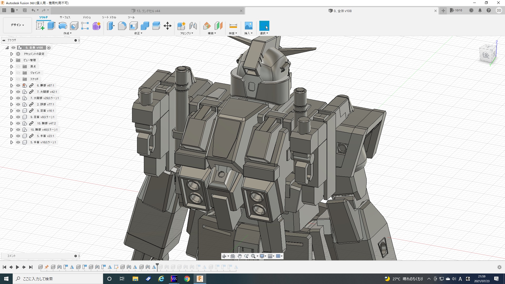Click the Measure ruler icon
The height and width of the screenshot is (284, 505).
pyautogui.click(x=233, y=26)
